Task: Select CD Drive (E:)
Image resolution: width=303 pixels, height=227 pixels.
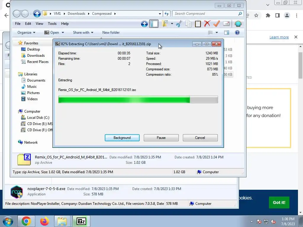Action: click(37, 124)
